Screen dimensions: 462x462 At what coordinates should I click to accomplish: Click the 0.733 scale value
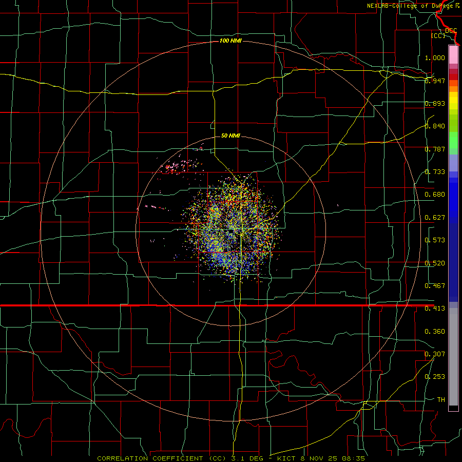tap(435, 172)
